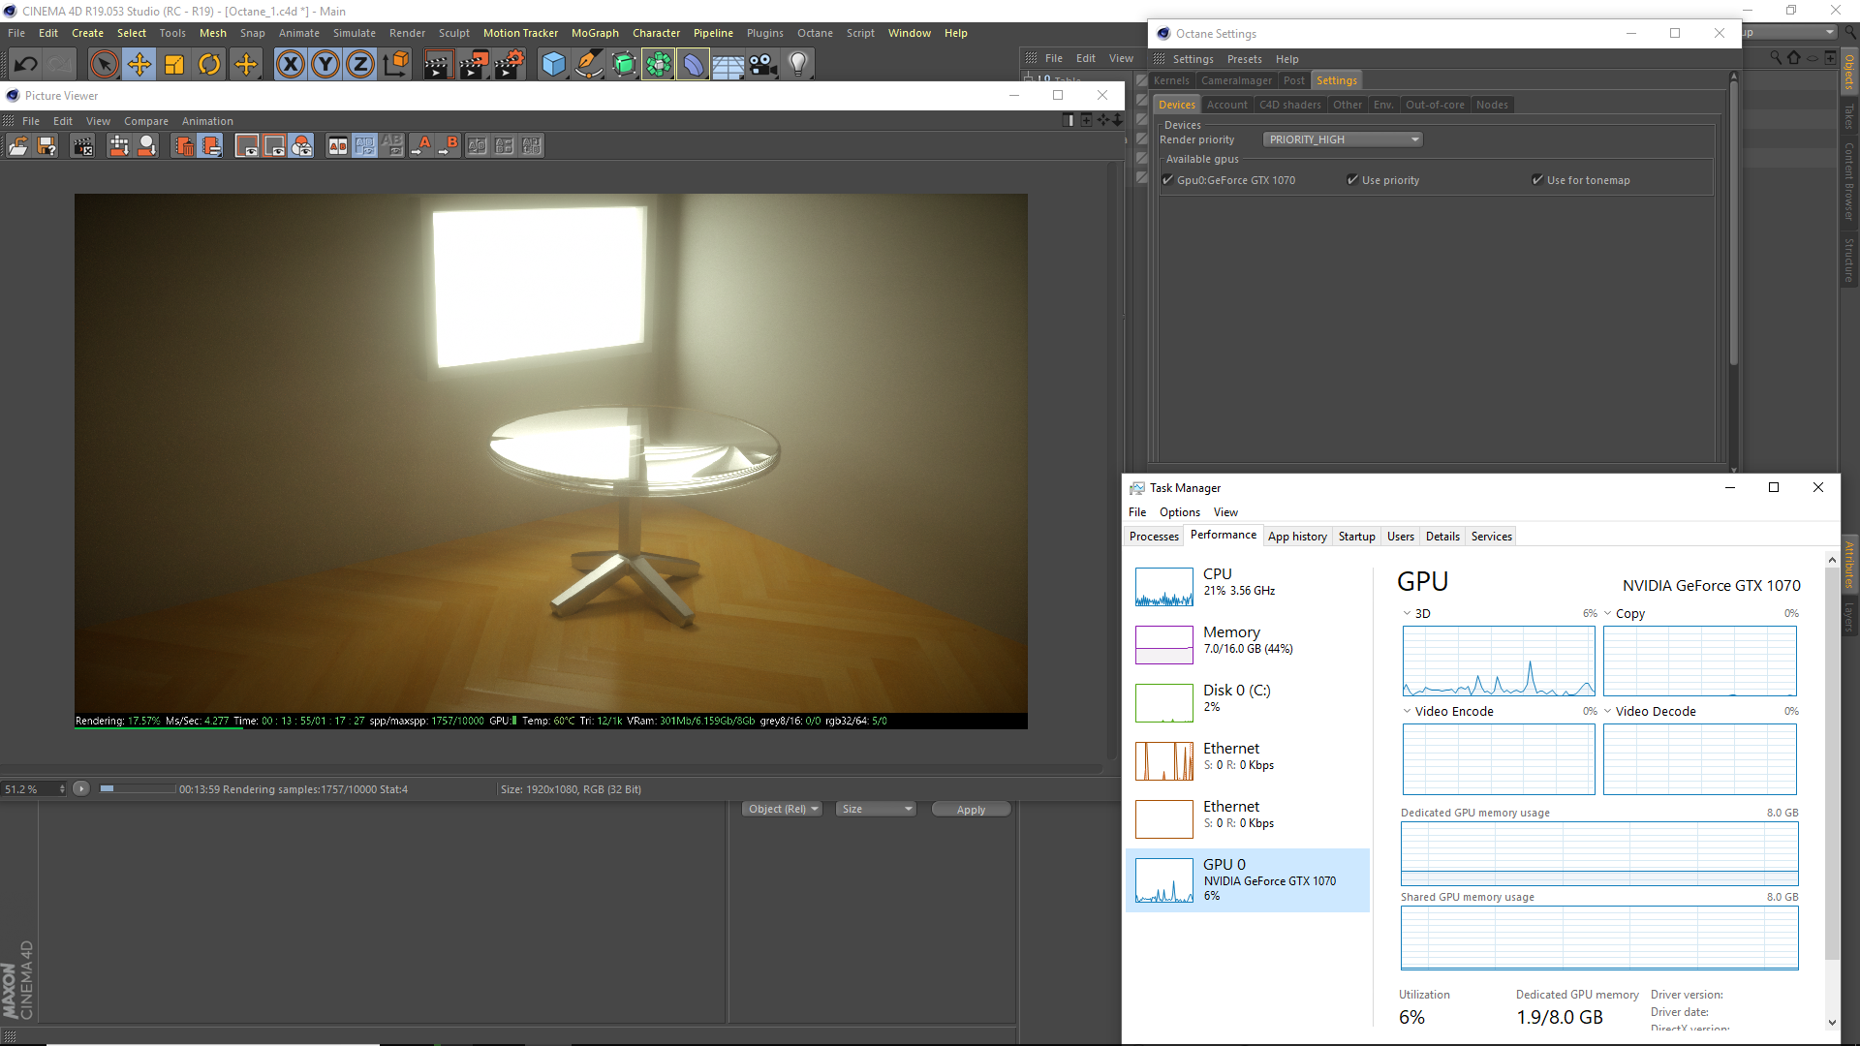This screenshot has width=1860, height=1046.
Task: Toggle the Gpu0:GeForce GTX 1070 checkbox
Action: (x=1168, y=180)
